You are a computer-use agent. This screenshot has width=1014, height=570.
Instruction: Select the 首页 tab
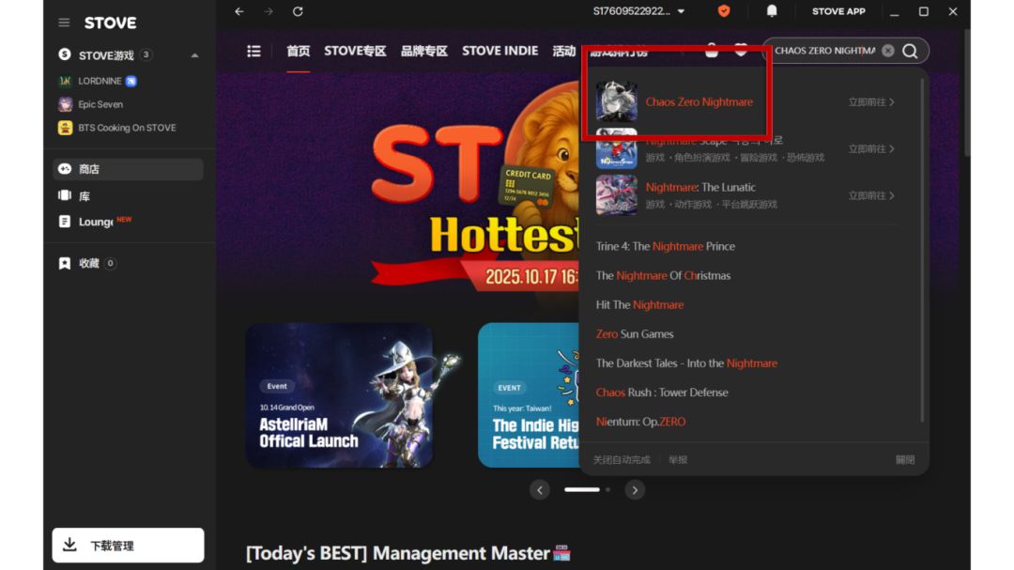pos(299,51)
